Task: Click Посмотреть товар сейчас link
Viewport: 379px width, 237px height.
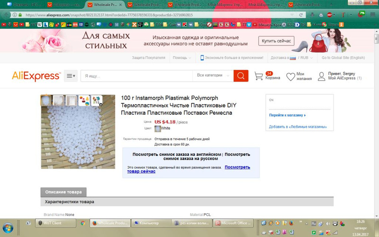Action: (189, 169)
